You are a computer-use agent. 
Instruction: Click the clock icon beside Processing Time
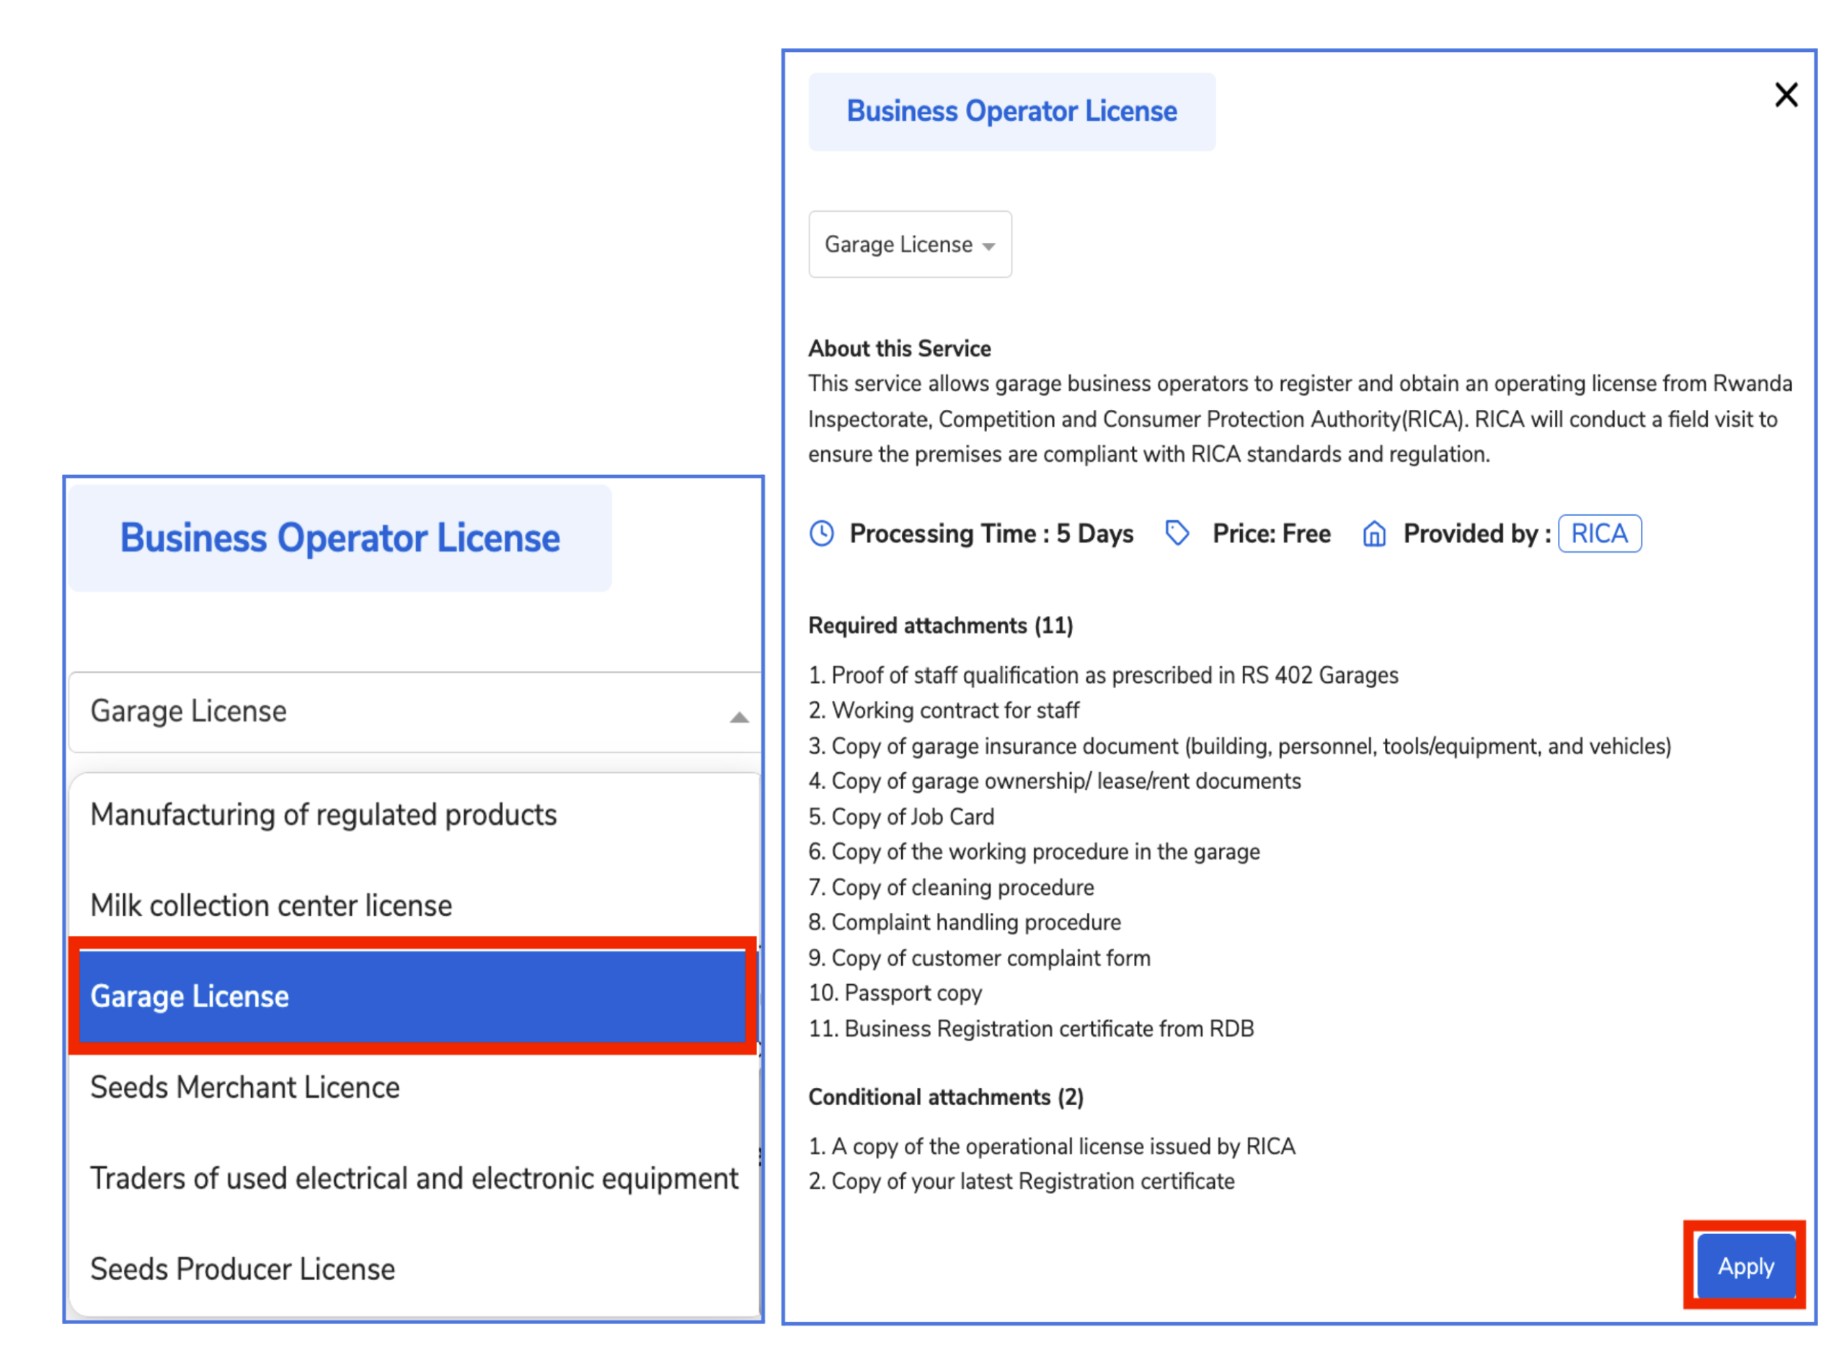(821, 534)
